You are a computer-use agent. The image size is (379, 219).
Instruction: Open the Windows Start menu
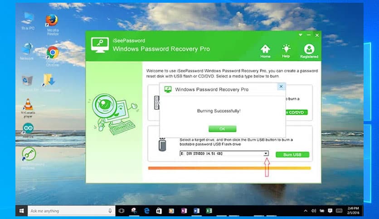tap(21, 211)
